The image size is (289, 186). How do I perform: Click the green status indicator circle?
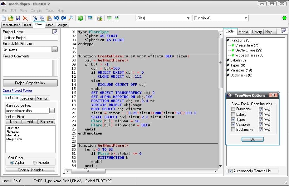click(284, 18)
